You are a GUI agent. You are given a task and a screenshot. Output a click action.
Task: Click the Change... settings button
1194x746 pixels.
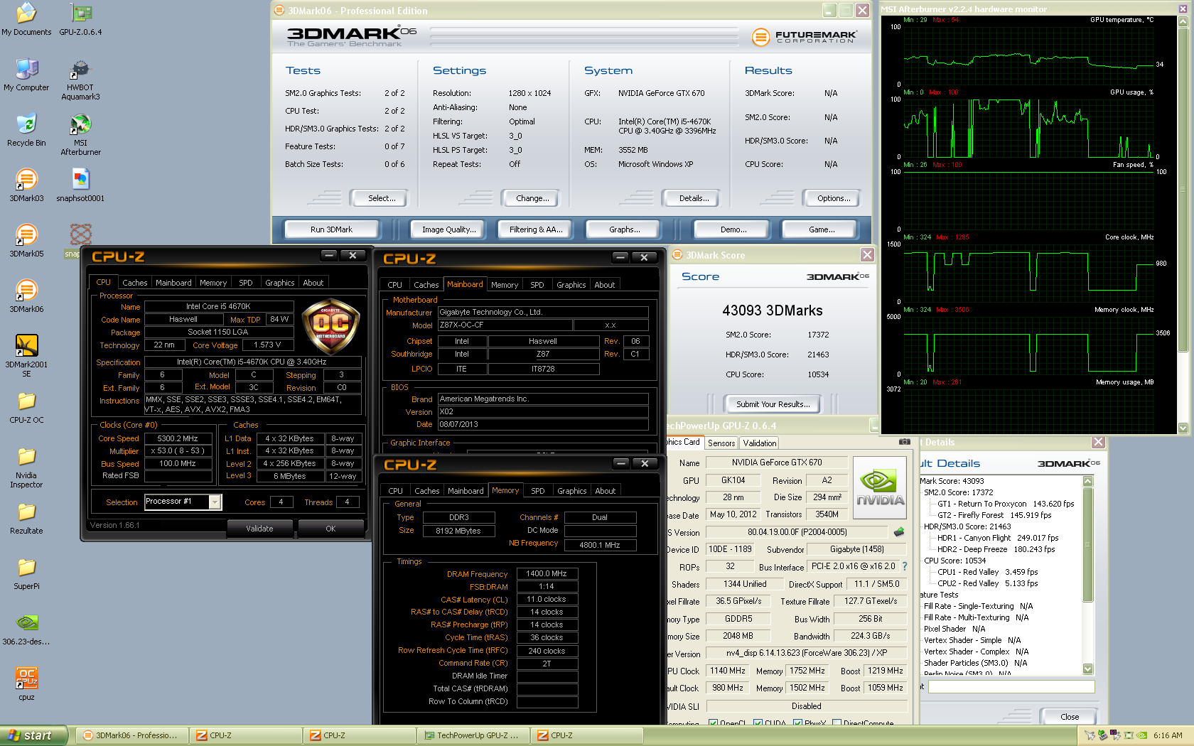coord(532,198)
